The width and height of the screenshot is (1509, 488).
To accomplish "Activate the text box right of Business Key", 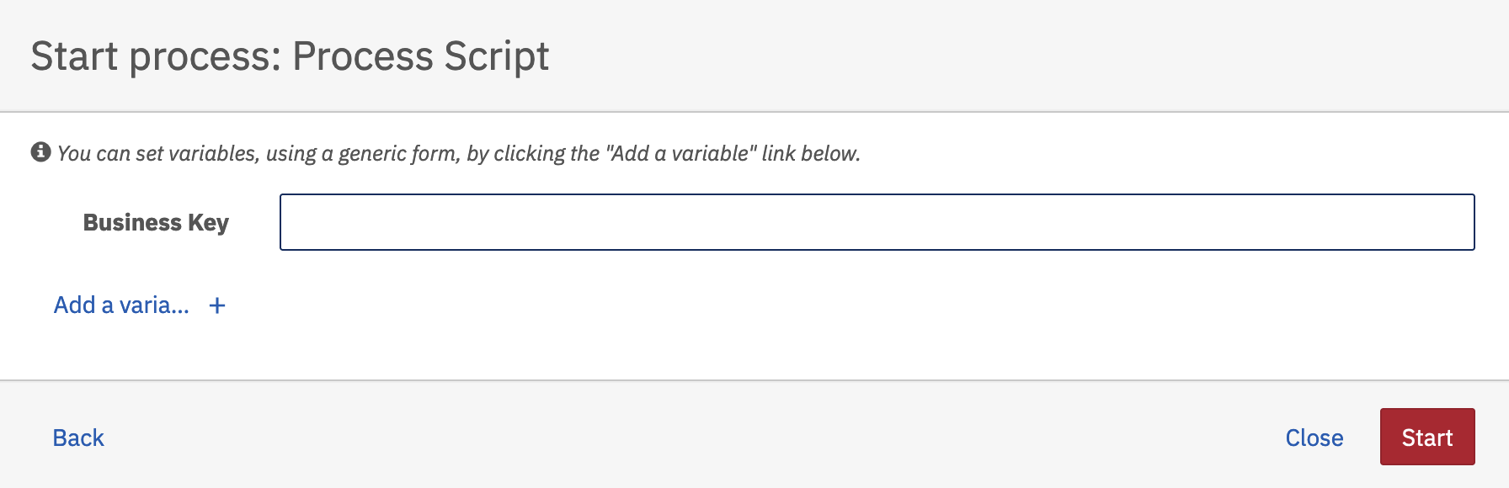I will (877, 222).
